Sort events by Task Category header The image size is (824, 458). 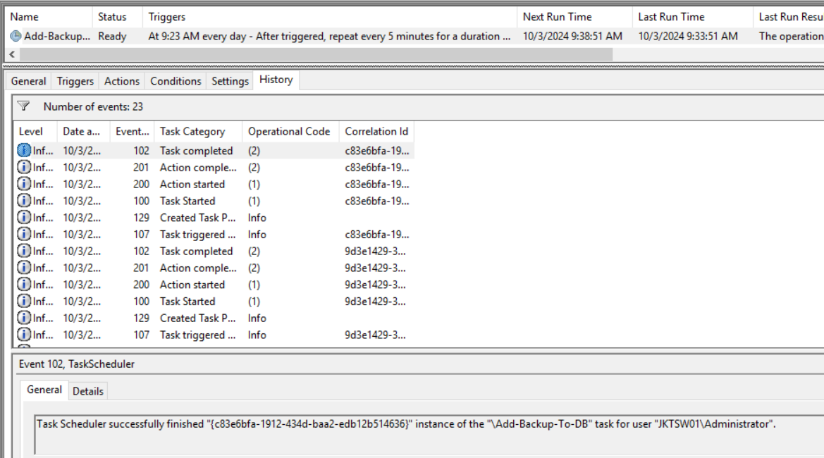[x=198, y=131]
